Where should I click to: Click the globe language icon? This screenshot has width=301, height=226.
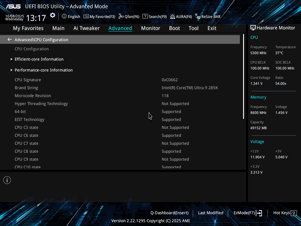pos(64,16)
